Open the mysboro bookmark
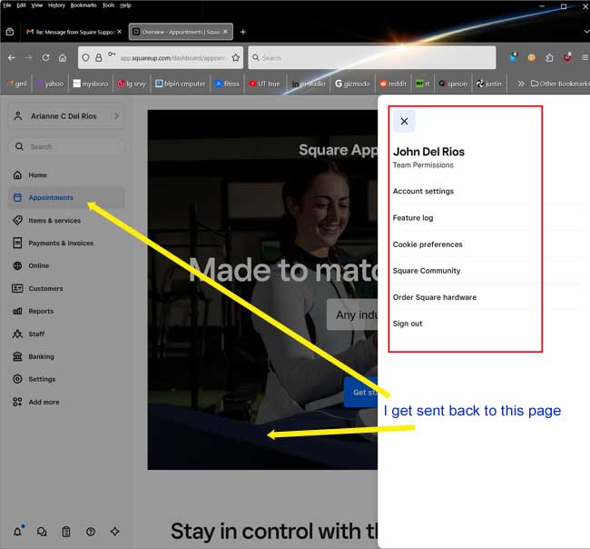Viewport: 590px width, 549px height. [91, 84]
